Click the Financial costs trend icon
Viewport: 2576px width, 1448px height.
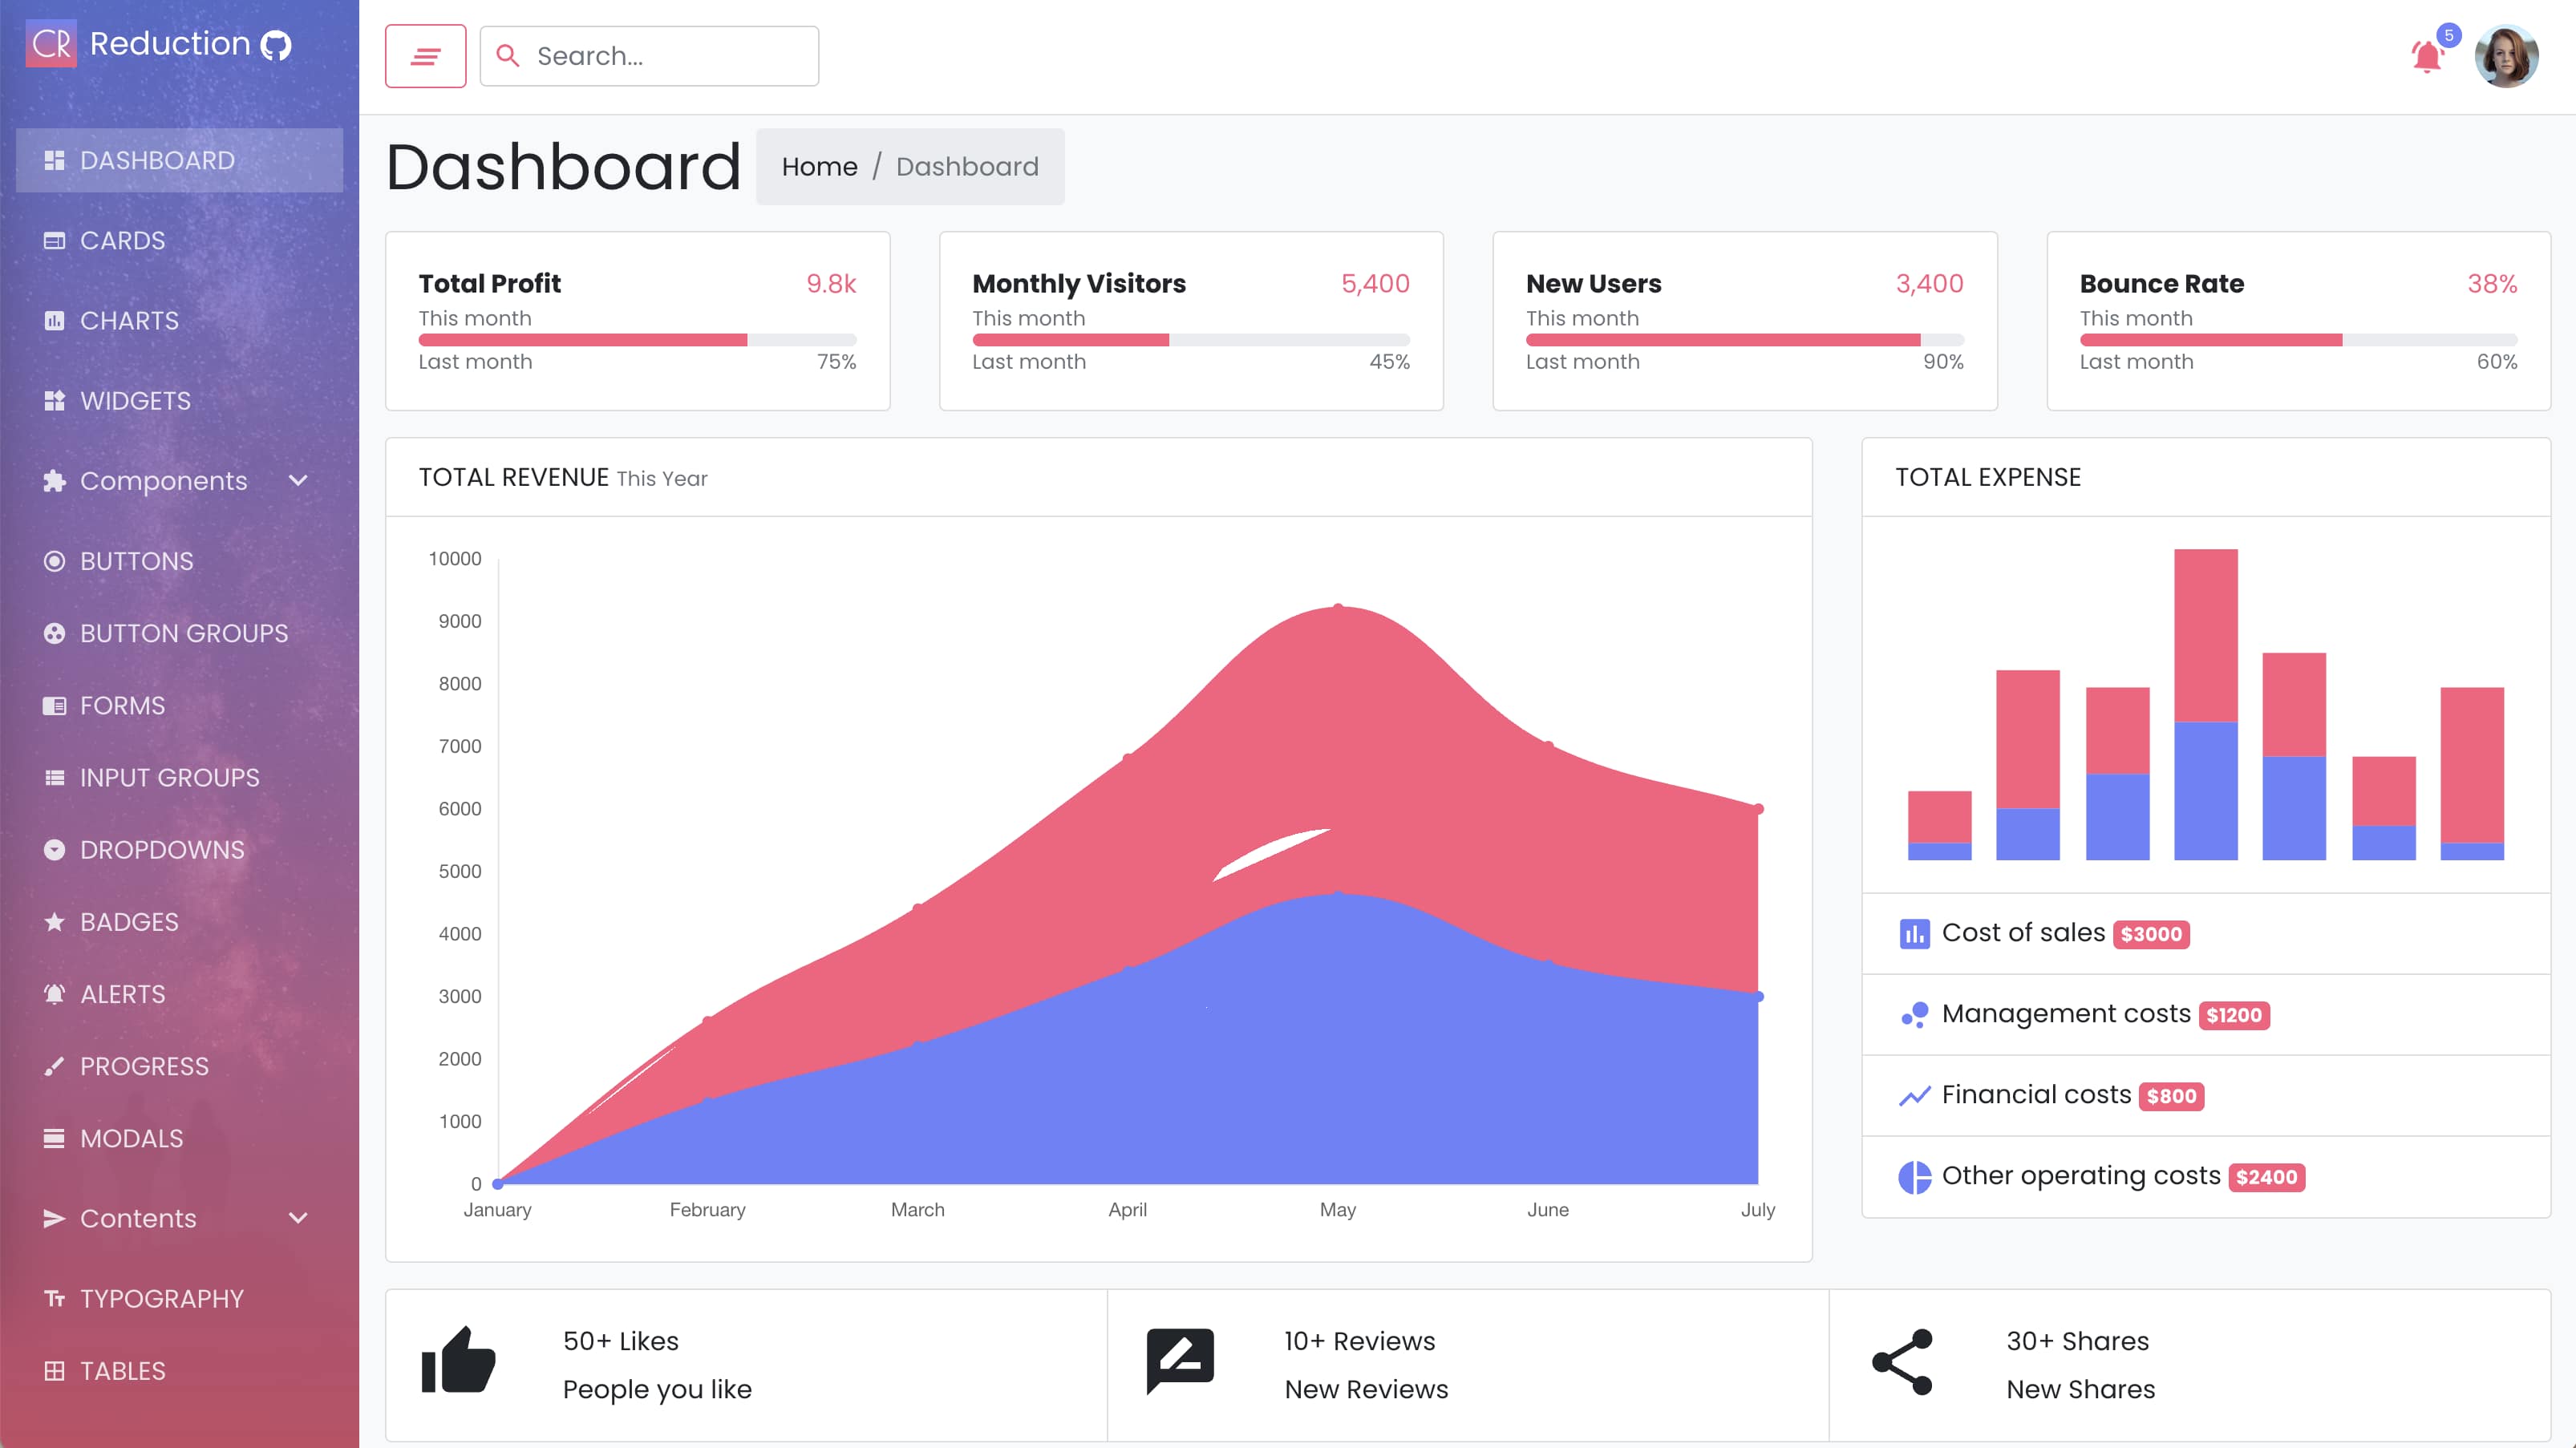(x=1914, y=1096)
